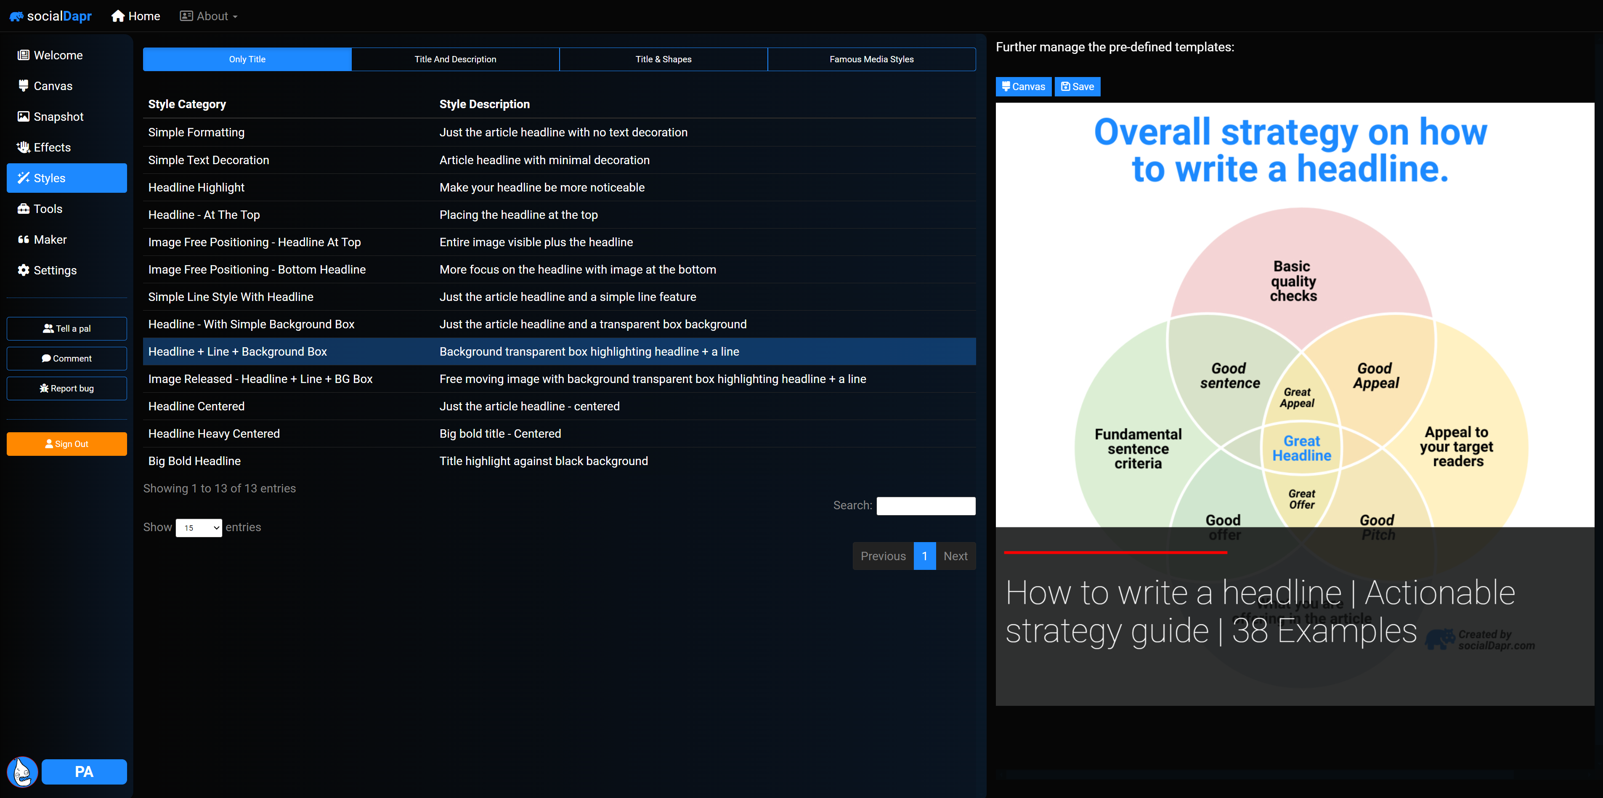Open the Welcome sidebar section
This screenshot has height=798, width=1603.
[66, 56]
